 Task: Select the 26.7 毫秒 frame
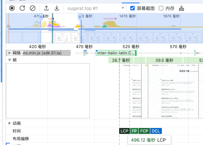pos(121,60)
